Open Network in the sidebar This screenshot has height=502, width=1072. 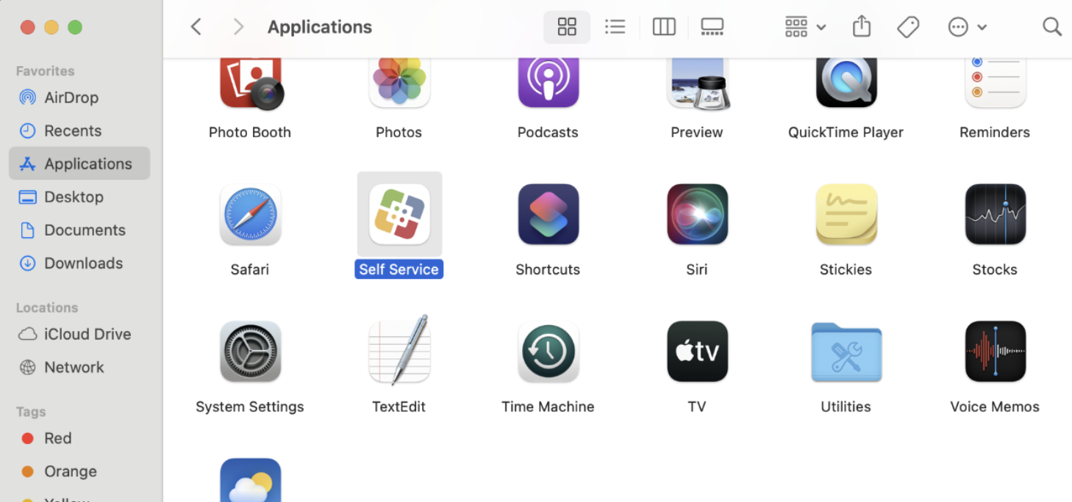[79, 367]
